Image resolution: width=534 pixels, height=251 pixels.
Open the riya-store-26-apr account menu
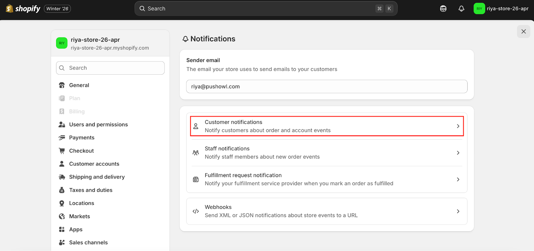click(x=501, y=9)
